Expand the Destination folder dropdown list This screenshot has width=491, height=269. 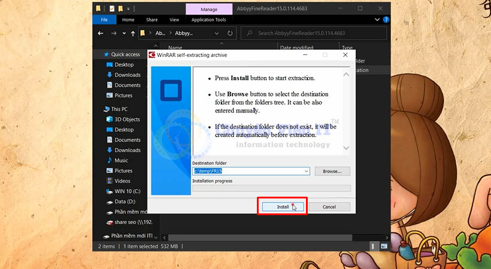click(x=307, y=172)
